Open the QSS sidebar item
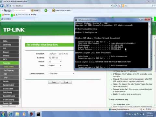 [x=9, y=48]
